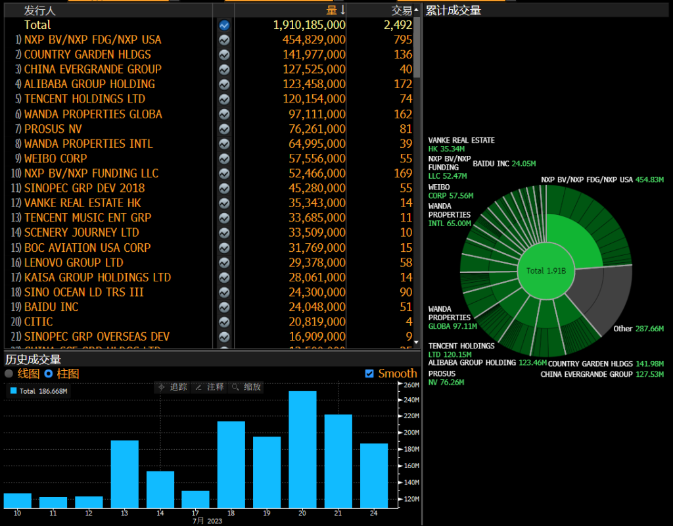Screen dimensions: 673x526
Task: Click chart icon in the Total row
Action: tap(224, 25)
